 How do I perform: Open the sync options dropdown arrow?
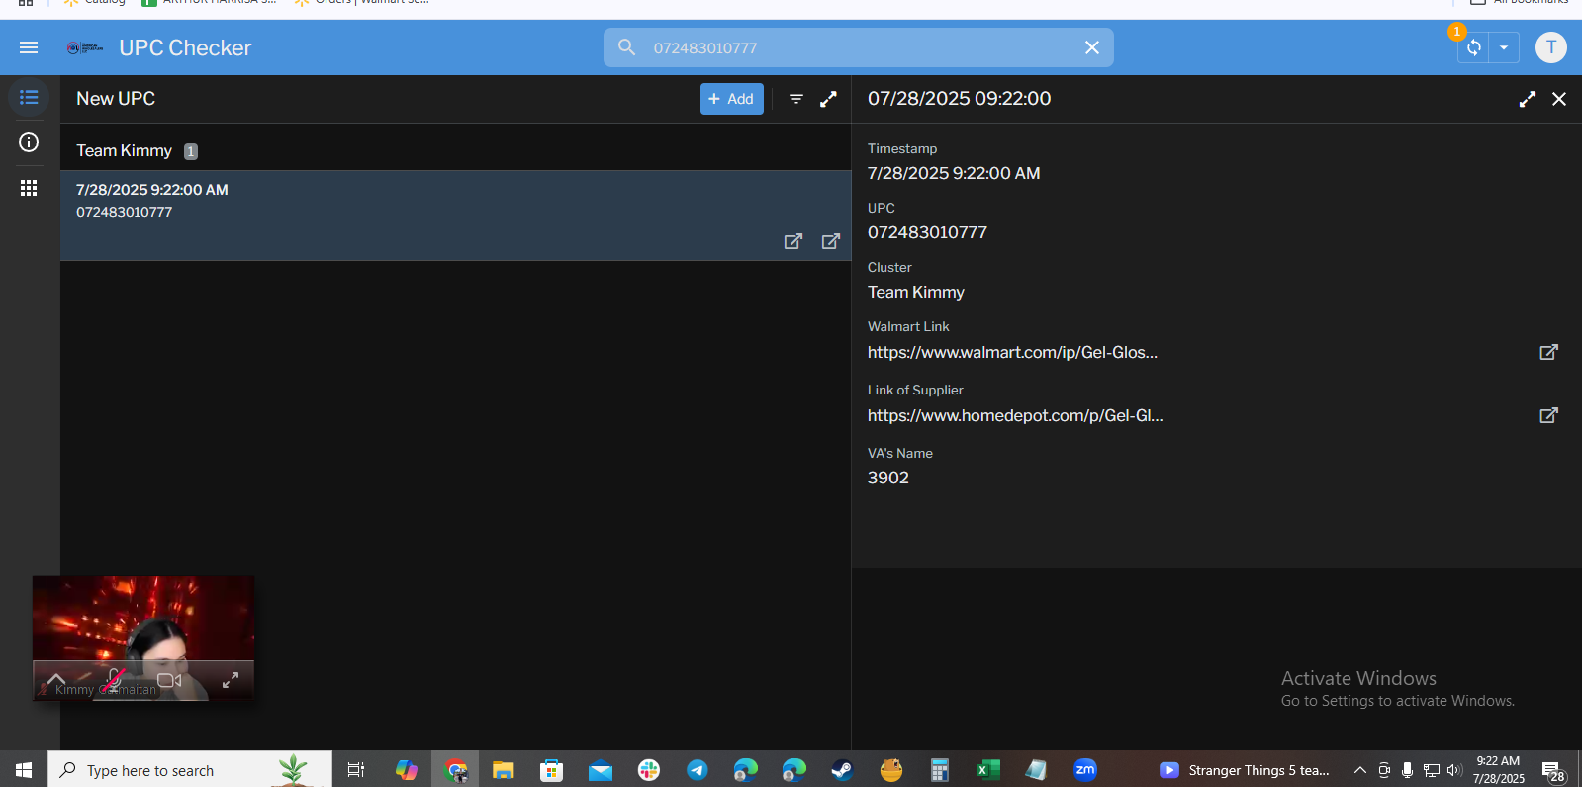(1504, 47)
